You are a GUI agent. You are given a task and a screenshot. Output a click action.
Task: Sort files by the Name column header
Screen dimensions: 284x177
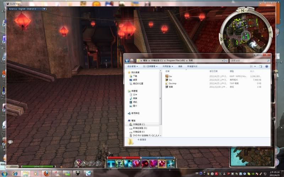pyautogui.click(x=177, y=71)
